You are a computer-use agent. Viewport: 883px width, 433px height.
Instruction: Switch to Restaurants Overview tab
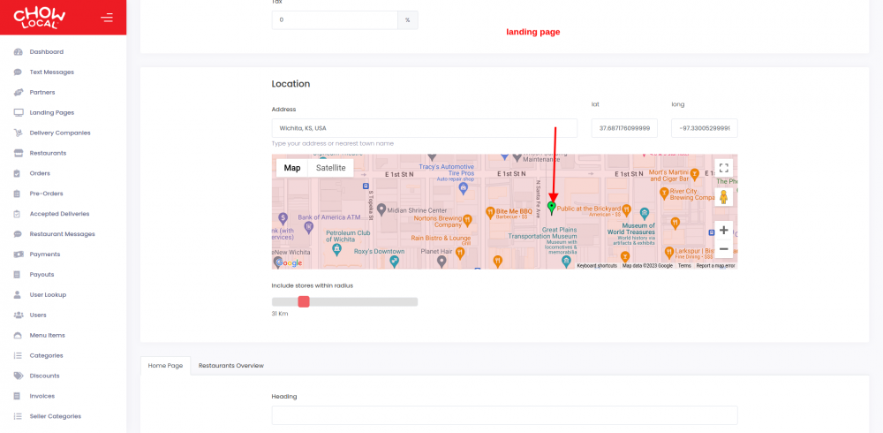coord(230,365)
